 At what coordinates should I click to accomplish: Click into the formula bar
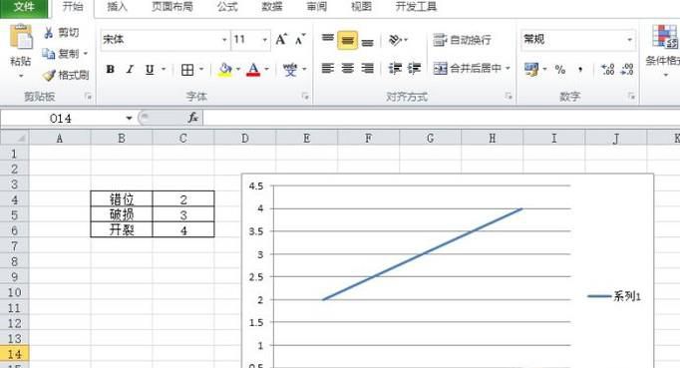(442, 118)
